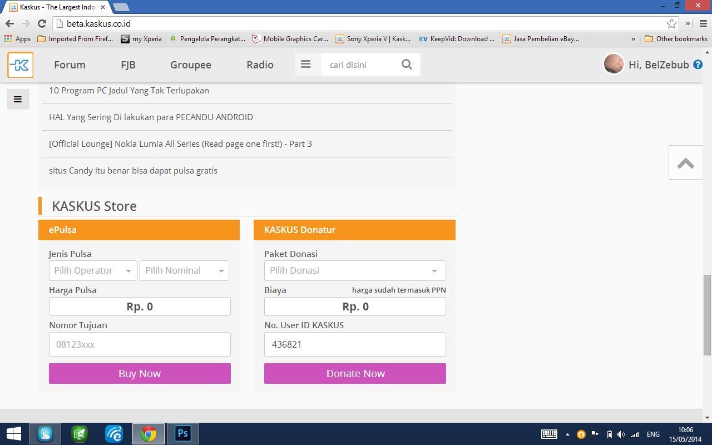
Task: Click the ePulsa panel header
Action: [139, 230]
